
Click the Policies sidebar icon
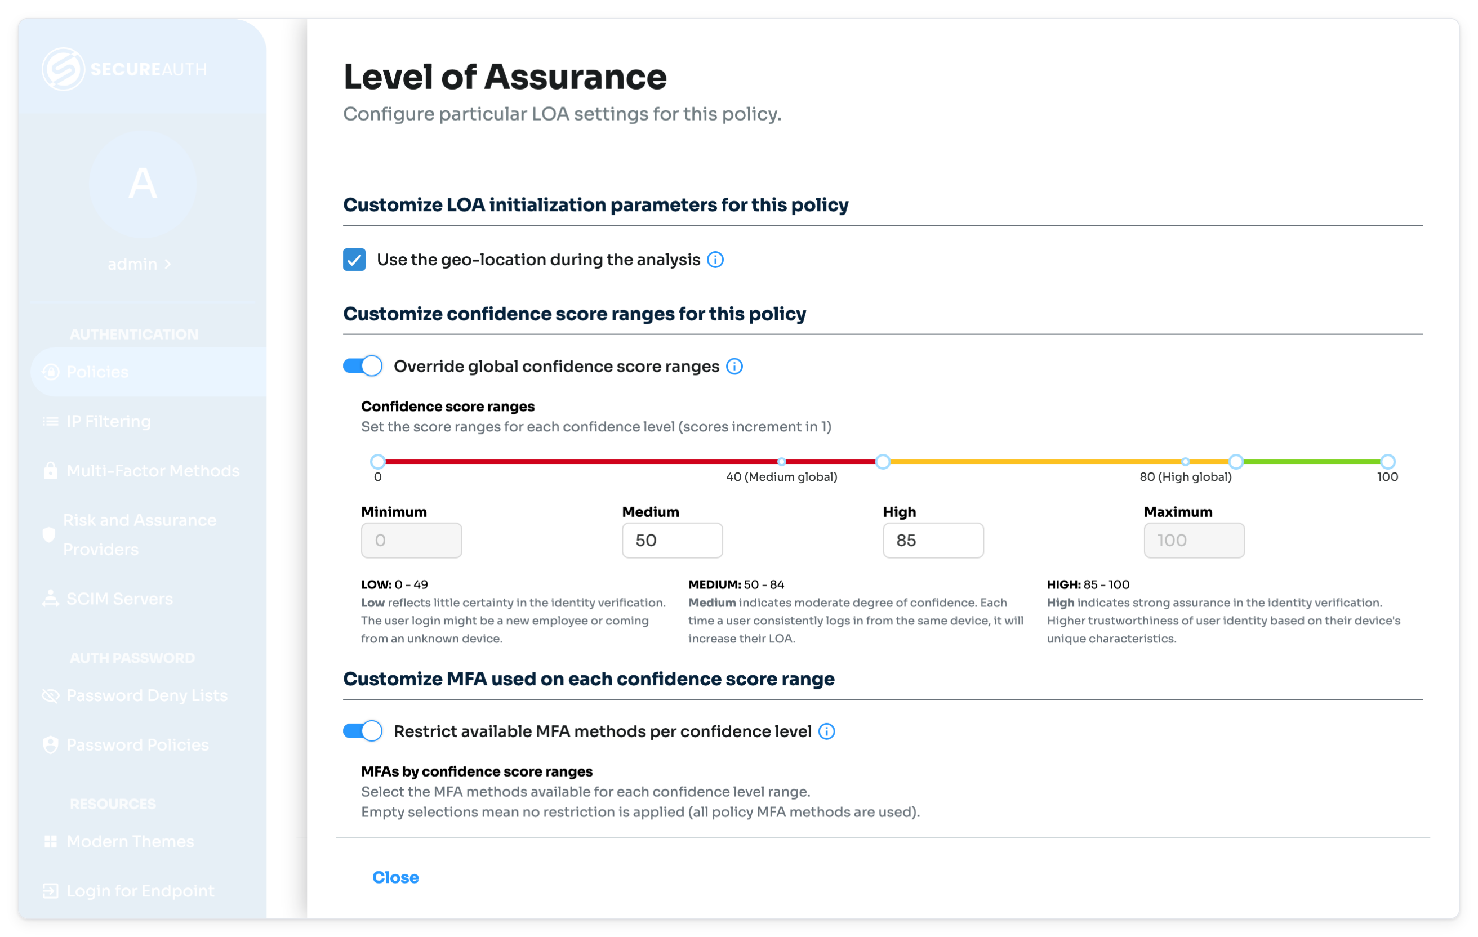pyautogui.click(x=51, y=372)
